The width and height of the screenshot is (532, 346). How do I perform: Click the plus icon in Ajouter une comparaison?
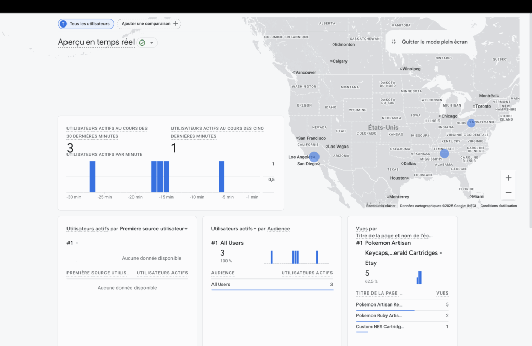pos(176,24)
